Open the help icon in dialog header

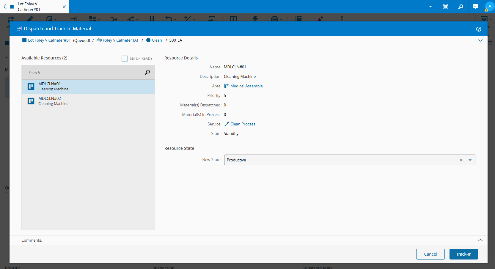478,29
